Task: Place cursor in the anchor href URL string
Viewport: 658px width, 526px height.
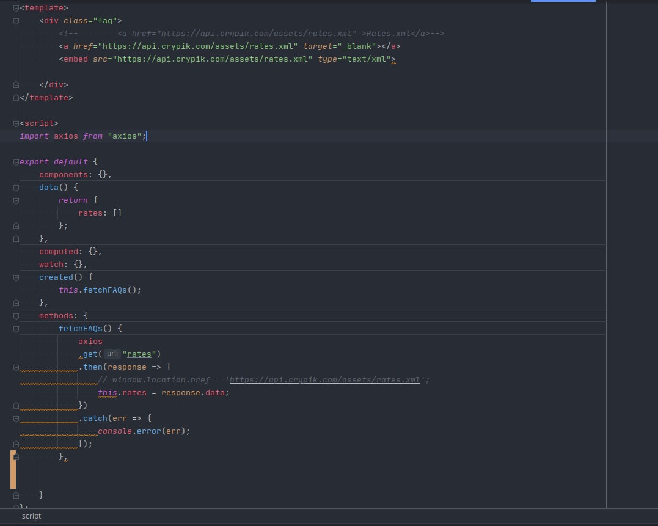Action: pyautogui.click(x=198, y=46)
